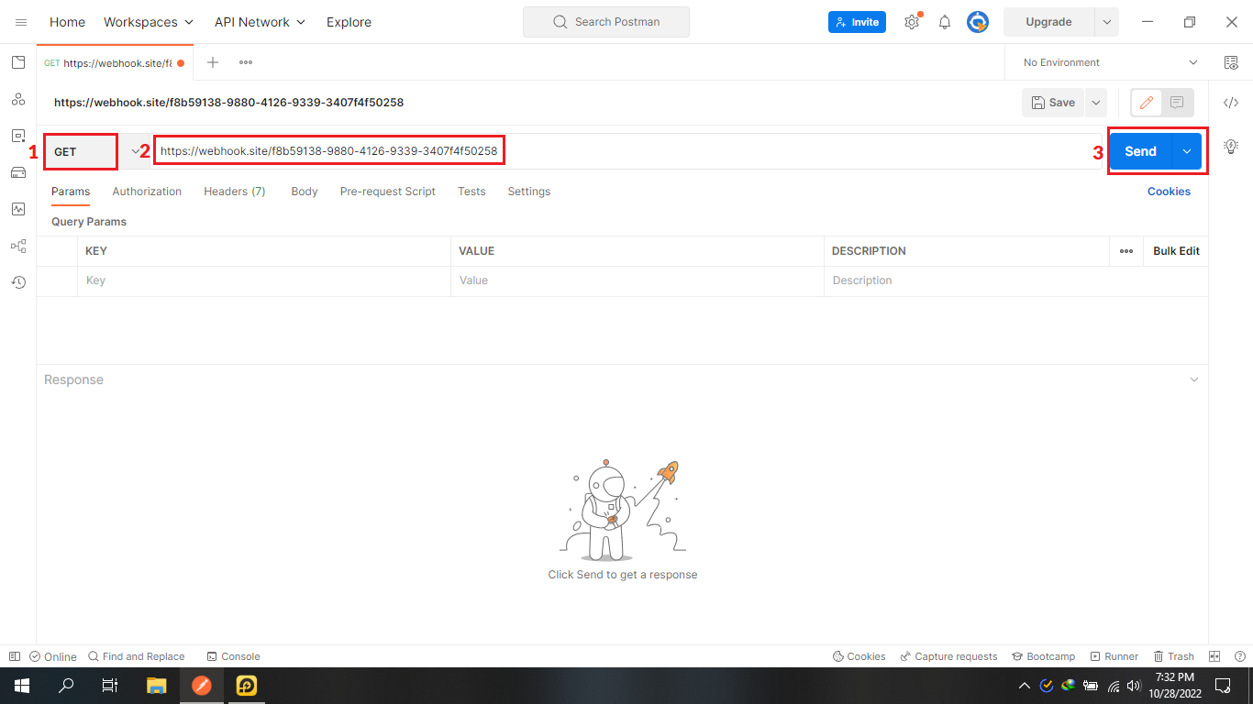Image resolution: width=1253 pixels, height=704 pixels.
Task: Click Capture requests in status bar
Action: (948, 656)
